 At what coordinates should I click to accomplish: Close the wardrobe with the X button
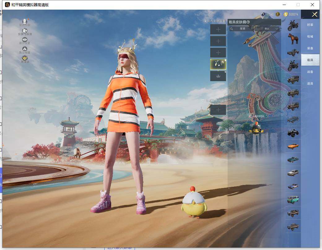(x=315, y=14)
